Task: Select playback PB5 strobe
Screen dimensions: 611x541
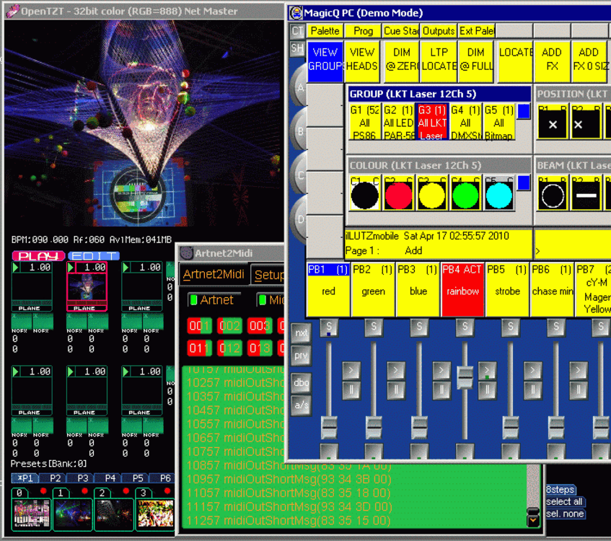Action: [507, 289]
